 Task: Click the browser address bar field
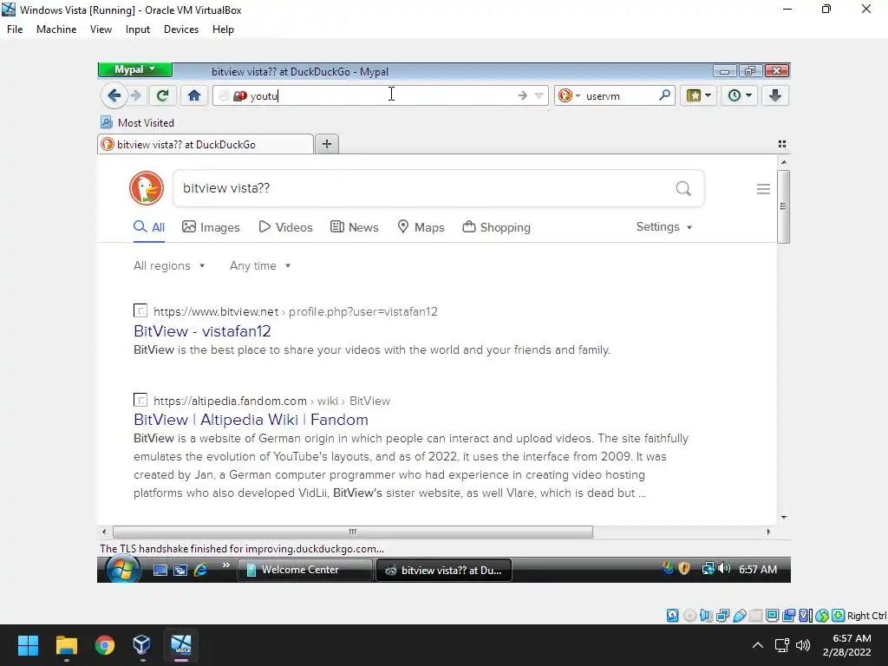380,95
